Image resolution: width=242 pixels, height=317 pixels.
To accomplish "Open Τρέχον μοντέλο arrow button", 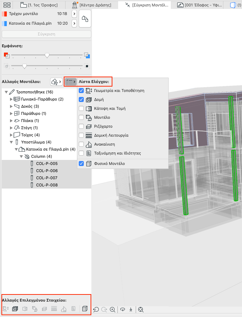I will point(74,14).
